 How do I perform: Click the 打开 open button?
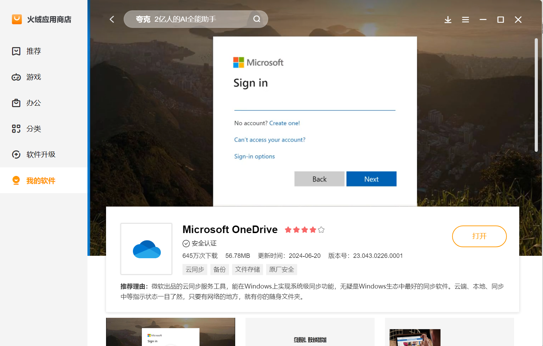[479, 236]
